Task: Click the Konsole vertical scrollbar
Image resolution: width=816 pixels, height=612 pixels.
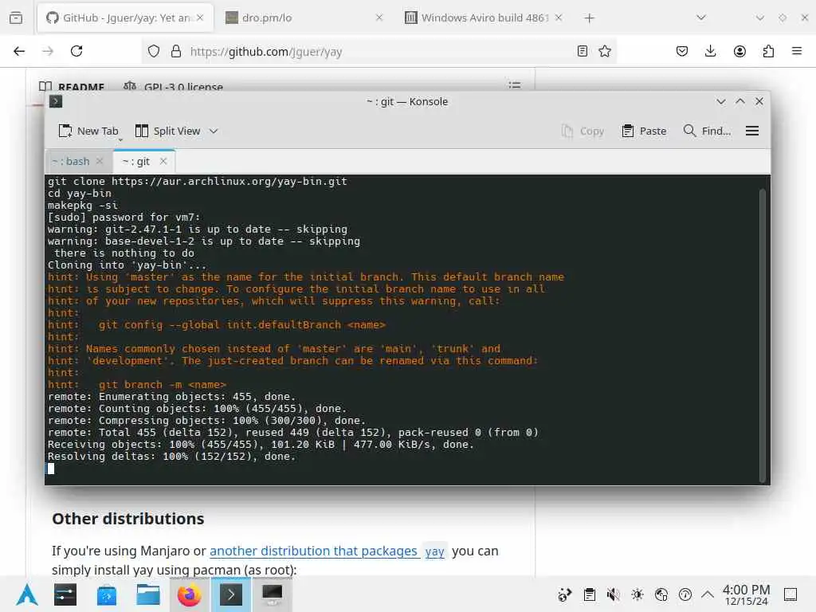Action: click(x=763, y=335)
